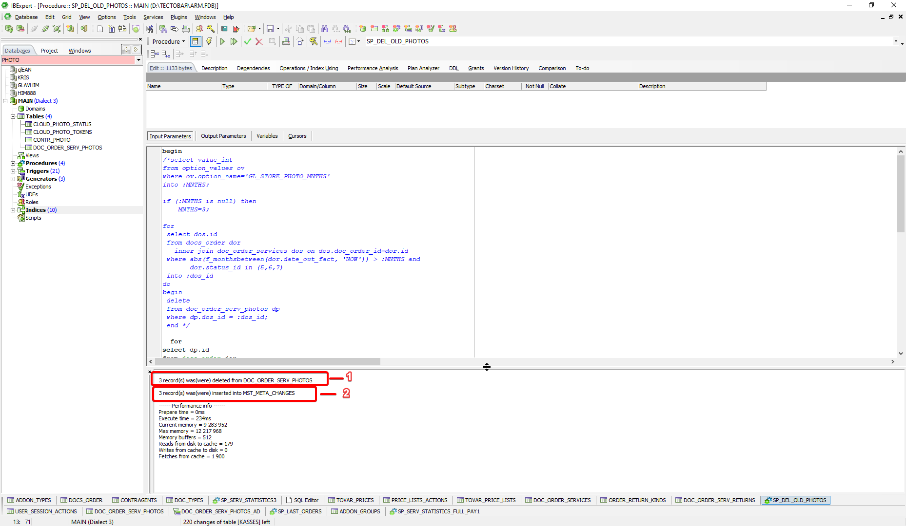Select the Exceptions node in tree
Viewport: 906px width, 526px height.
pos(38,187)
